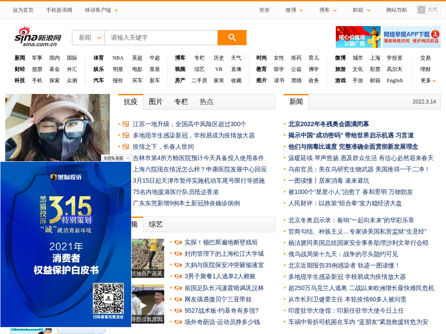Open 印度驻华大使馆 article link
446x334 pixels.
pos(346,311)
